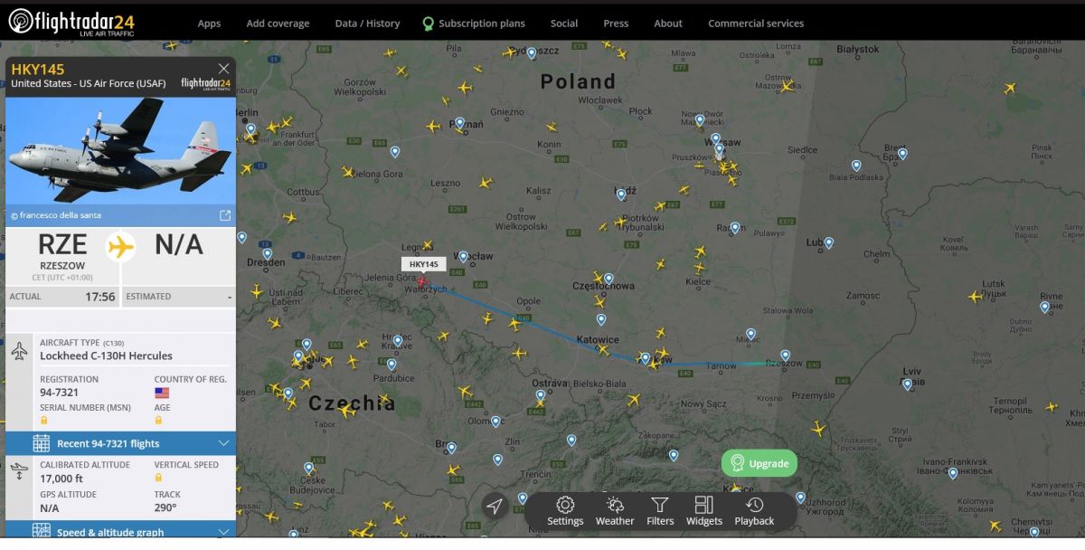Viewport: 1085px width, 550px height.
Task: Click the altitude arrows icon beside Calibrated Altitude
Action: (20, 471)
